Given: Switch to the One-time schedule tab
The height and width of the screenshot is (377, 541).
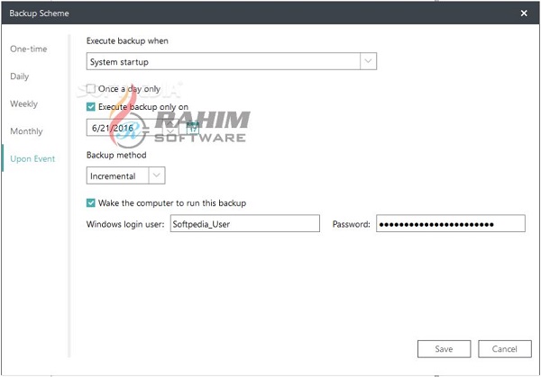Looking at the screenshot, I should point(29,49).
